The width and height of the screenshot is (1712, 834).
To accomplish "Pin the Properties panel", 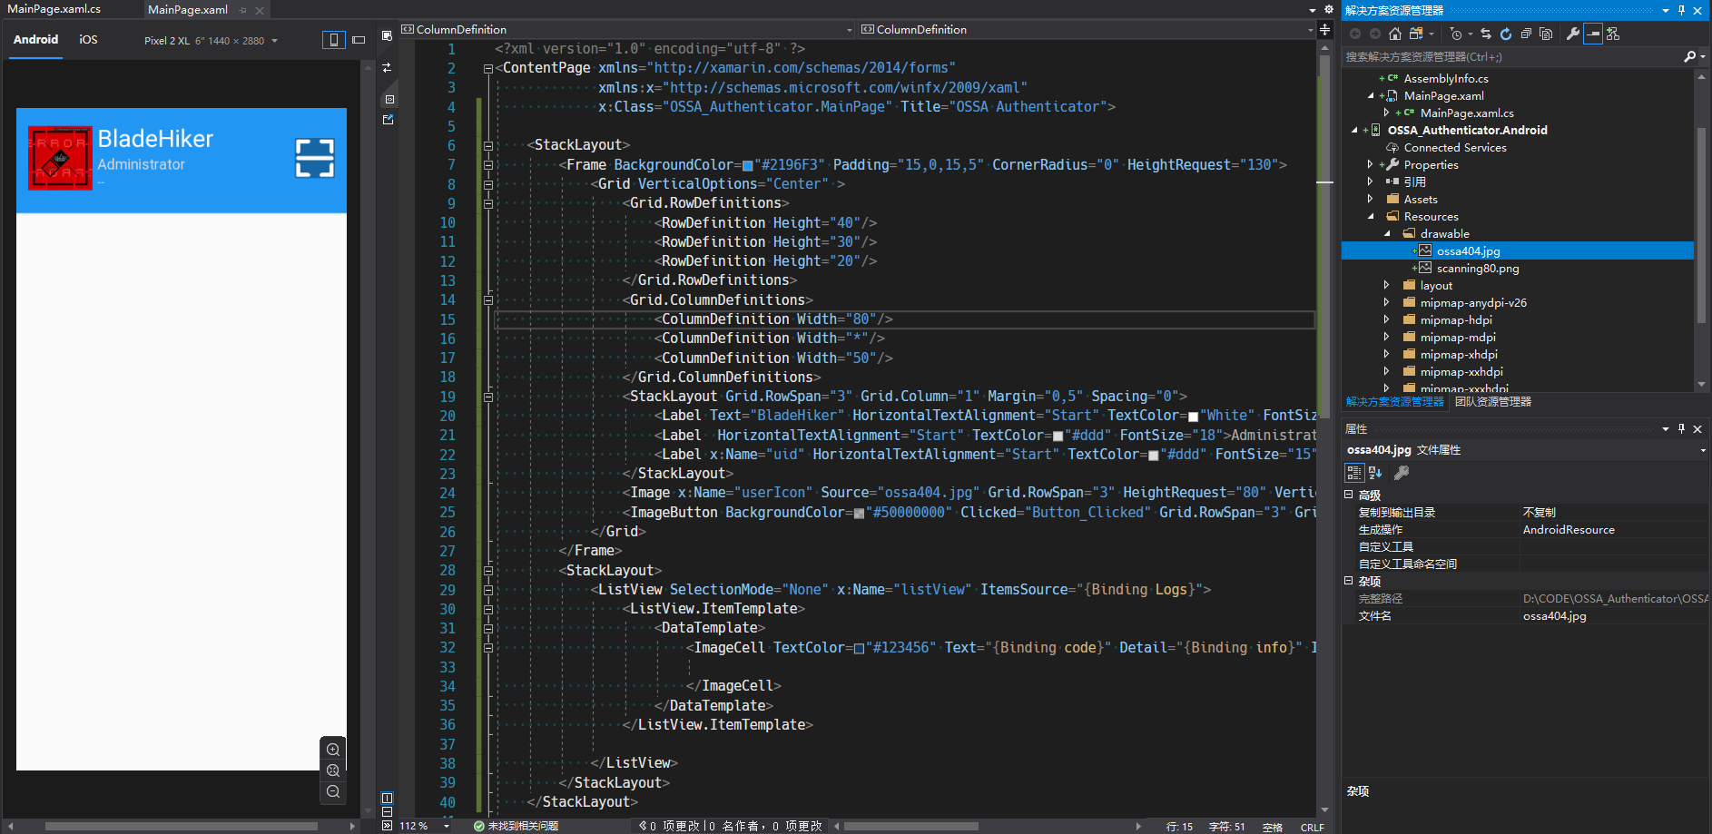I will coord(1681,428).
